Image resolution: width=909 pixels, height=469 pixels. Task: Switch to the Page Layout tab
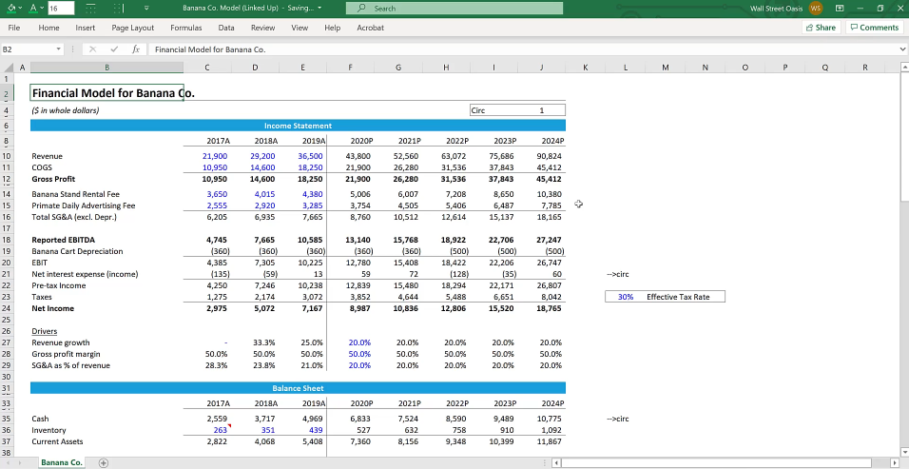[132, 28]
